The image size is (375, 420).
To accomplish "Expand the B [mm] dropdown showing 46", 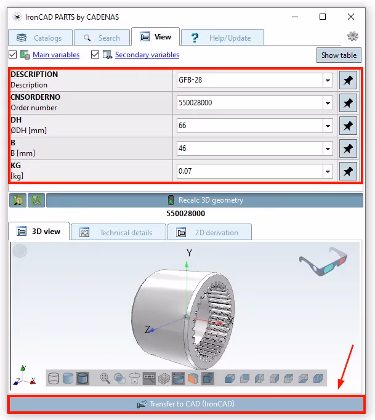I will [328, 148].
